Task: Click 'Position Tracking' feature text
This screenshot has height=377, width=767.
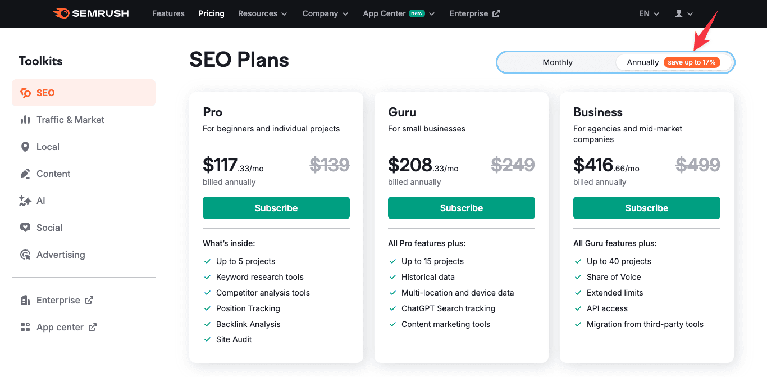Action: click(x=248, y=308)
